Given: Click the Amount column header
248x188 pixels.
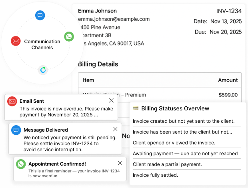Looking at the screenshot, I should (228, 80).
